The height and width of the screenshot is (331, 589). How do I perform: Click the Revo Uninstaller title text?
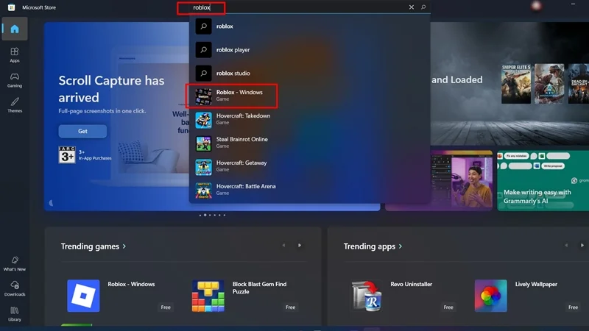pos(411,284)
